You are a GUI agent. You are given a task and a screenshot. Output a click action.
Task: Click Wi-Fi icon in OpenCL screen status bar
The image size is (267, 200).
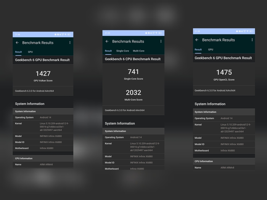coord(248,31)
